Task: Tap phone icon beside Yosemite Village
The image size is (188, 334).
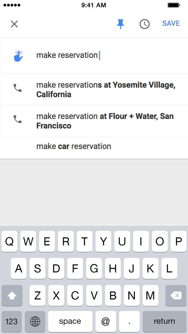Action: coord(18,88)
